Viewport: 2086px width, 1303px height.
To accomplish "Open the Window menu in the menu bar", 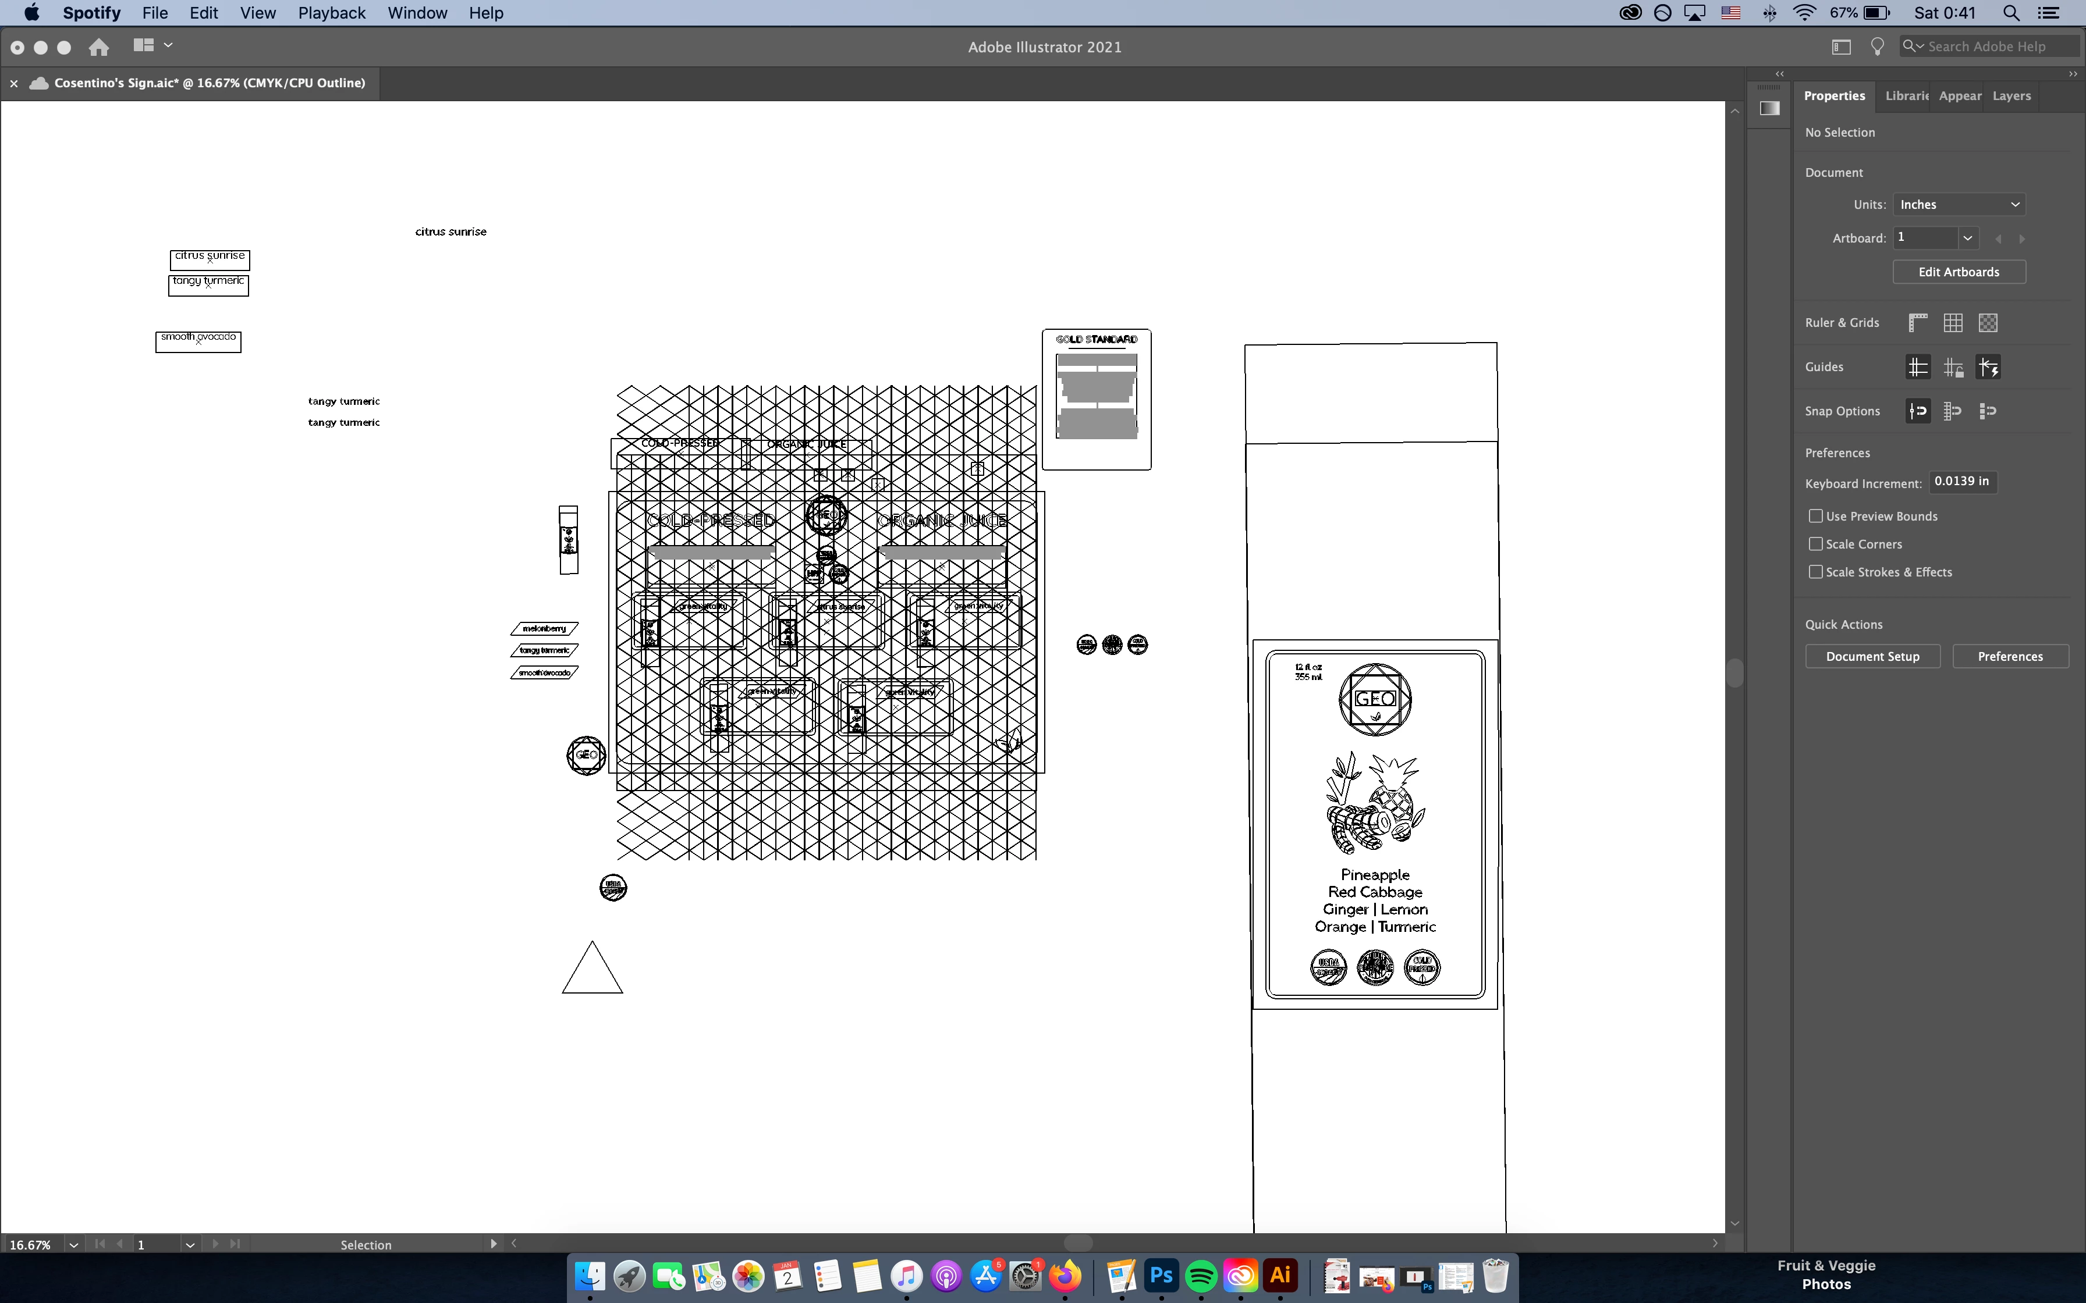I will tap(417, 13).
